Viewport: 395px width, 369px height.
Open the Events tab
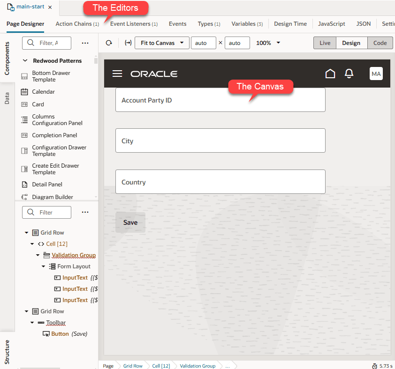click(178, 24)
